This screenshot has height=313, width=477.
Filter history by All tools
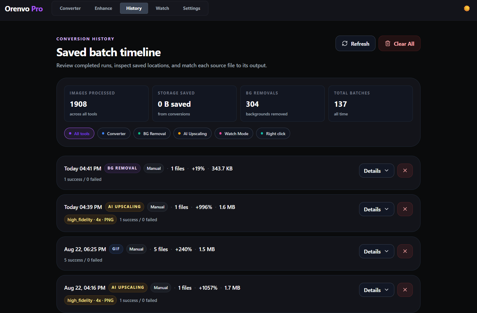click(79, 133)
